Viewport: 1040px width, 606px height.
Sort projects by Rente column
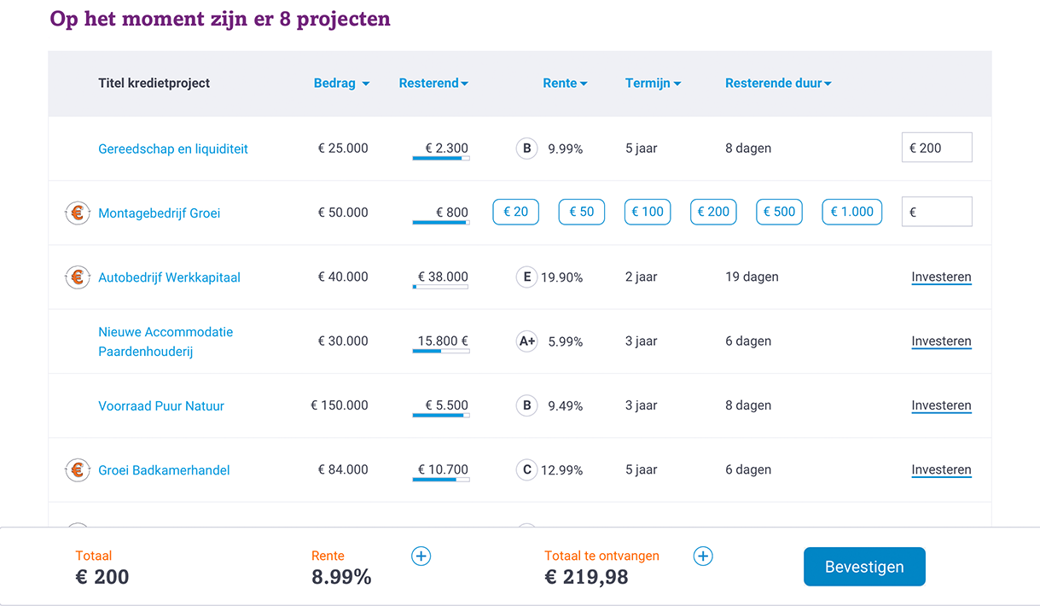click(565, 84)
